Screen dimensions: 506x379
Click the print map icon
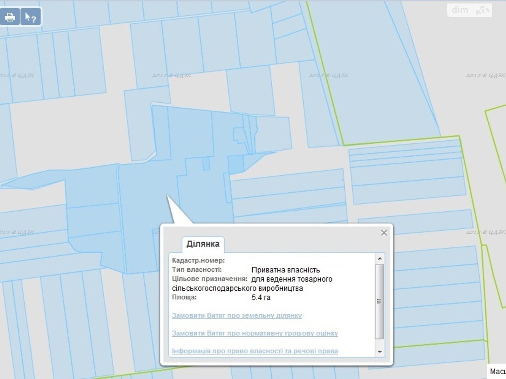tap(10, 17)
